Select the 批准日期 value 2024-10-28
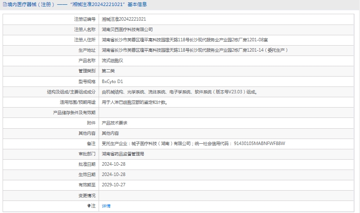The height and width of the screenshot is (213, 360). [x=113, y=164]
